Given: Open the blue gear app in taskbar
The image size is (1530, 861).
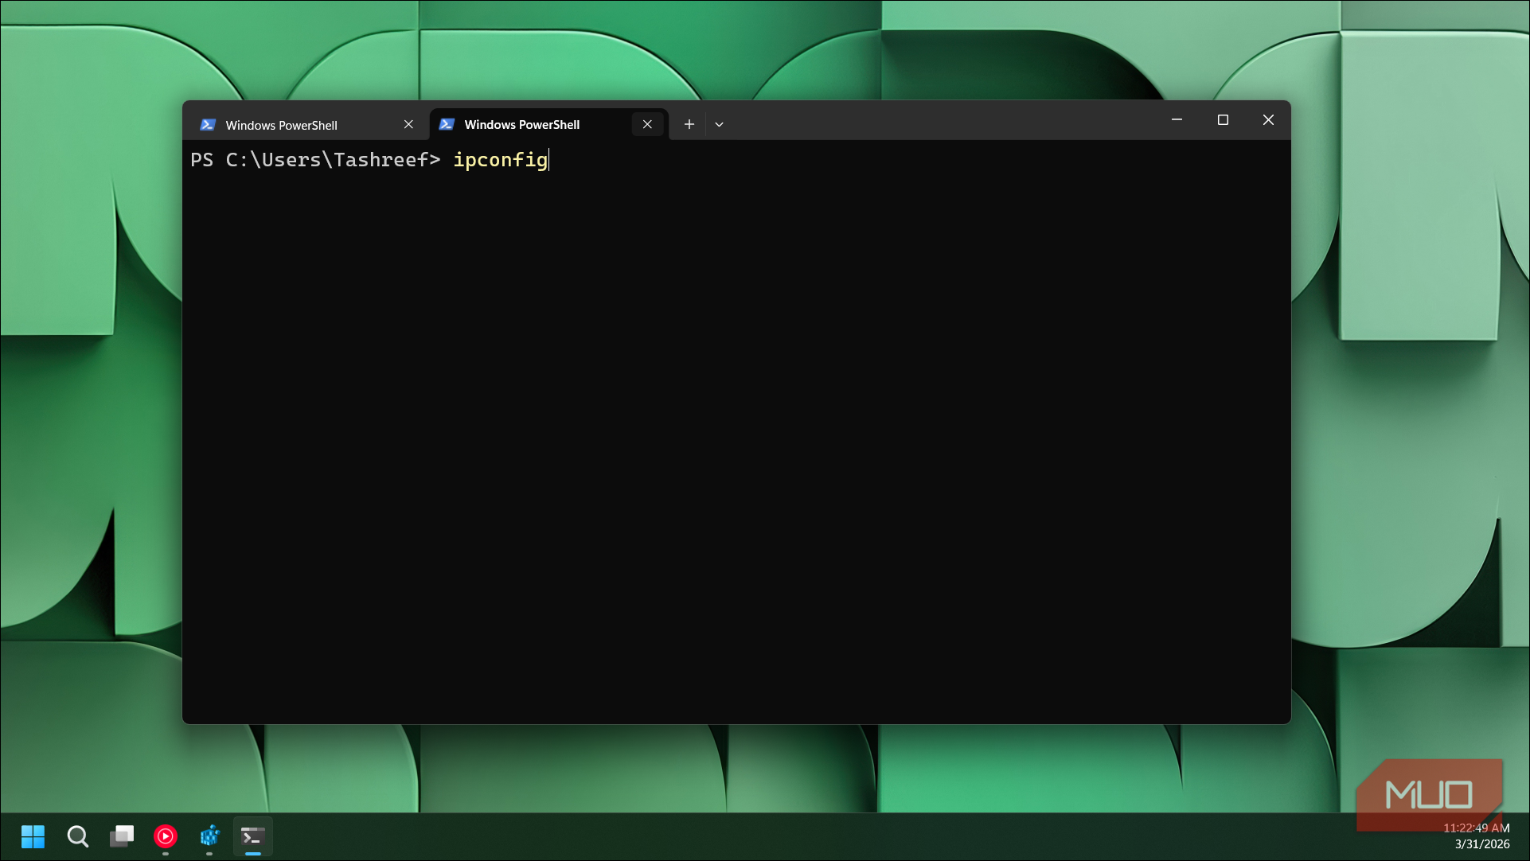Looking at the screenshot, I should [x=209, y=836].
